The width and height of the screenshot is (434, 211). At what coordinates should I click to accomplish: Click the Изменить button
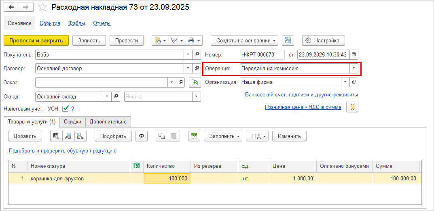(289, 136)
